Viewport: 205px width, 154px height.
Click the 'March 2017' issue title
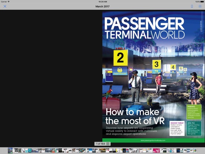(x=102, y=6)
